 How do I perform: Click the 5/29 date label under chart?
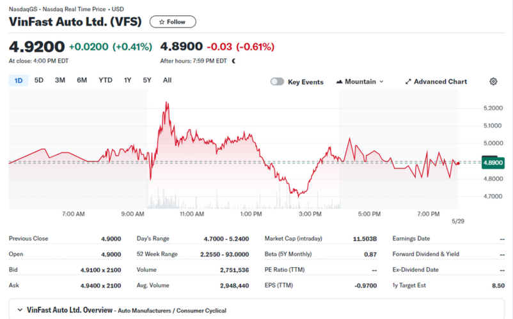click(458, 221)
